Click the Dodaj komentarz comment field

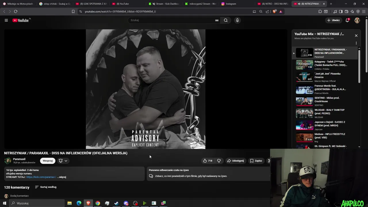[x=19, y=196]
